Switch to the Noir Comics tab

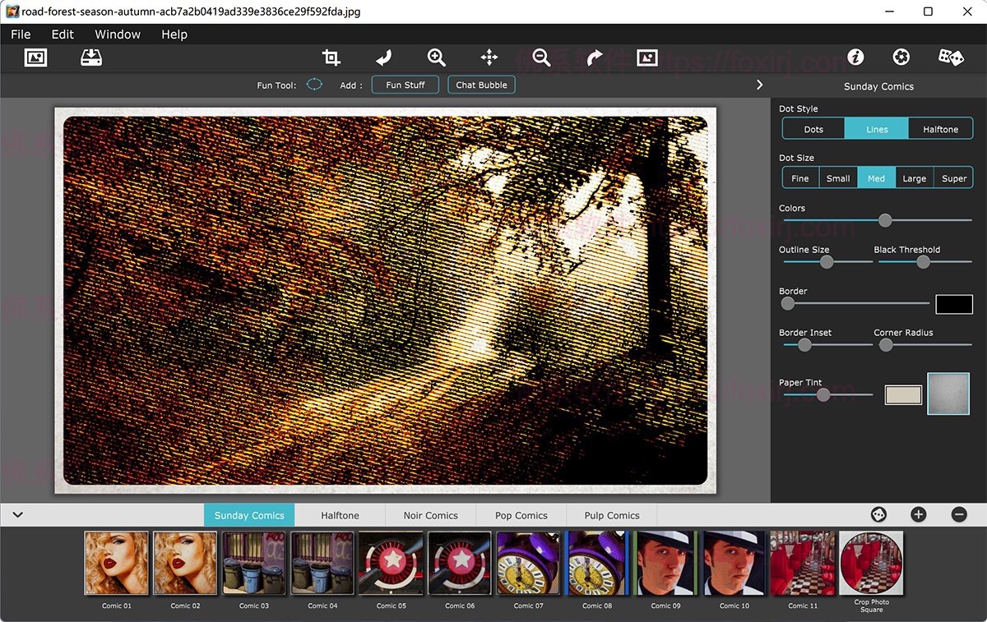[430, 515]
